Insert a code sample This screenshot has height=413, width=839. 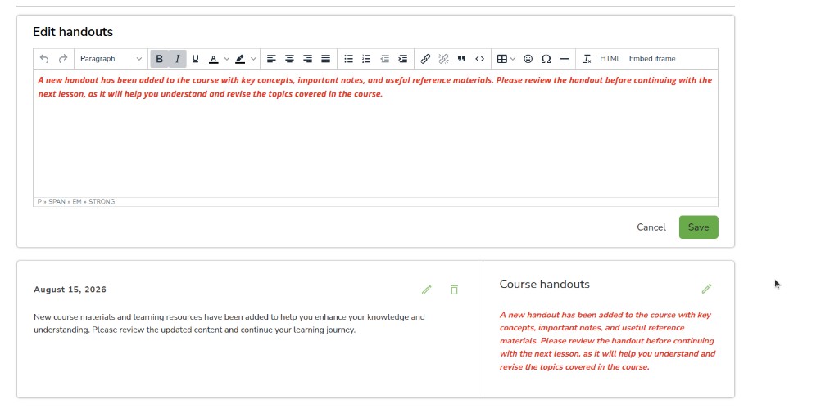click(x=480, y=59)
